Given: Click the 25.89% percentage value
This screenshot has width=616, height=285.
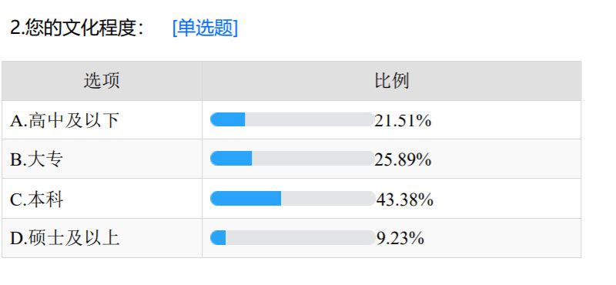Looking at the screenshot, I should click(403, 159).
